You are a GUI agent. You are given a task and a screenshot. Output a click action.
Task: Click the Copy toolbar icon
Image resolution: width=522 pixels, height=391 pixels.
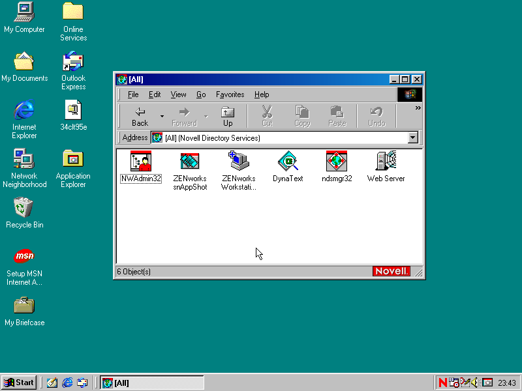302,116
